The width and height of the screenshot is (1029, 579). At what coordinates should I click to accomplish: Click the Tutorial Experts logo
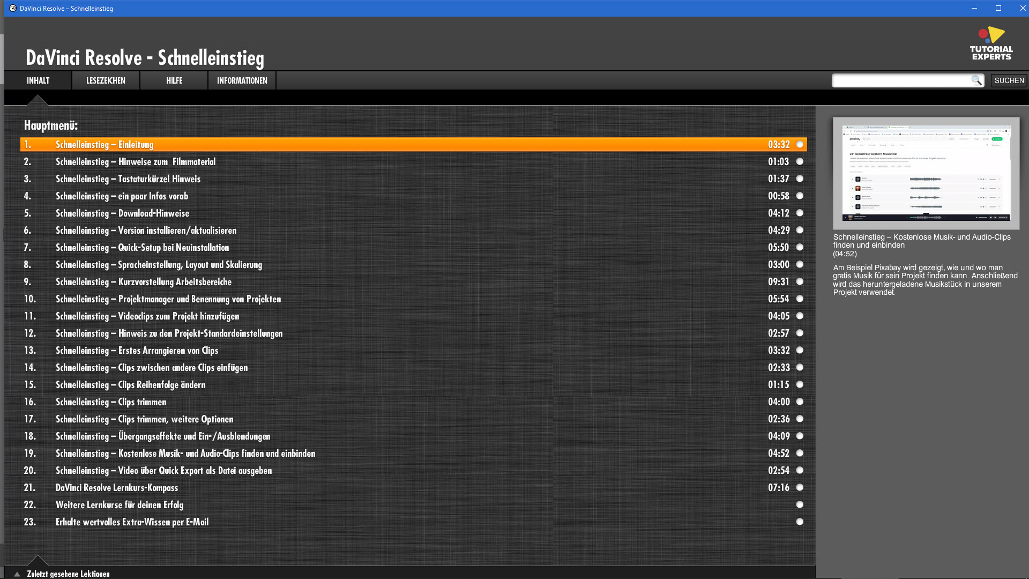(x=991, y=43)
